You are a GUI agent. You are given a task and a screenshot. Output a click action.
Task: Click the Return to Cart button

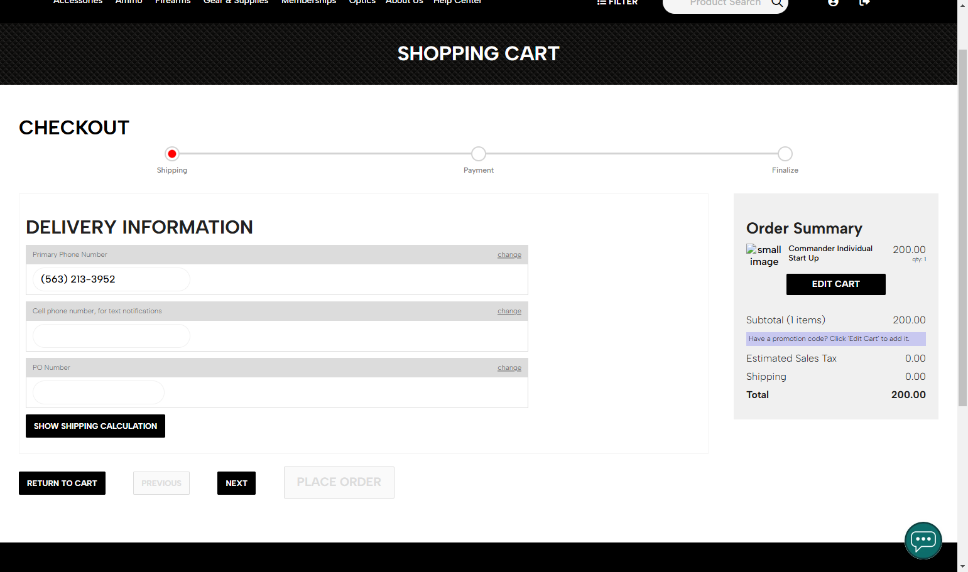pyautogui.click(x=62, y=483)
